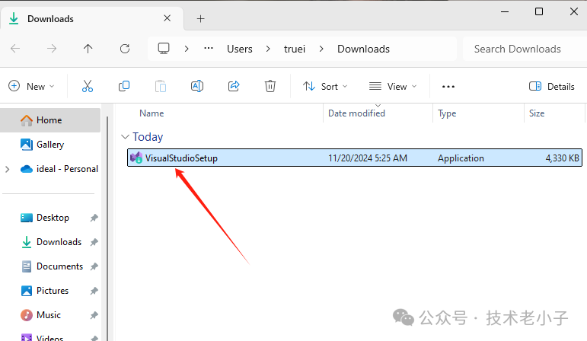
Task: Add a new tab with plus
Action: [201, 19]
